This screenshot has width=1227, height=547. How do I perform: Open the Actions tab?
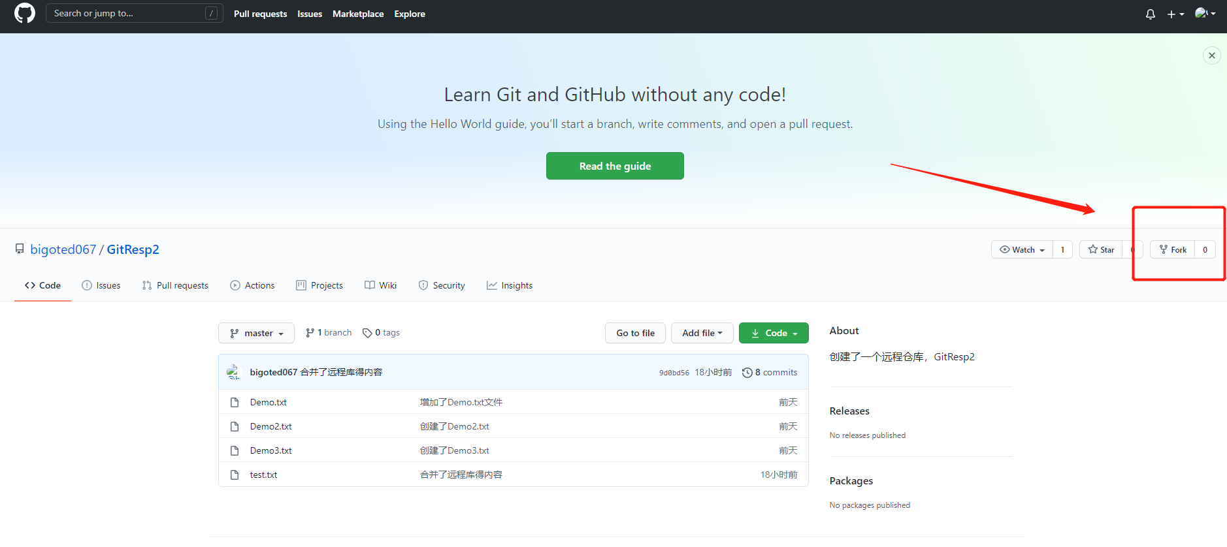click(x=252, y=285)
